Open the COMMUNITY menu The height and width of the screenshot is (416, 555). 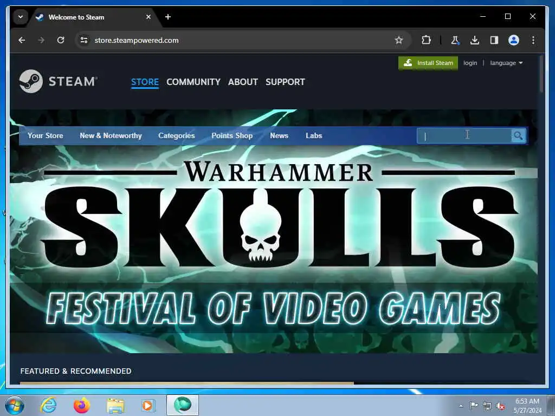coord(193,82)
